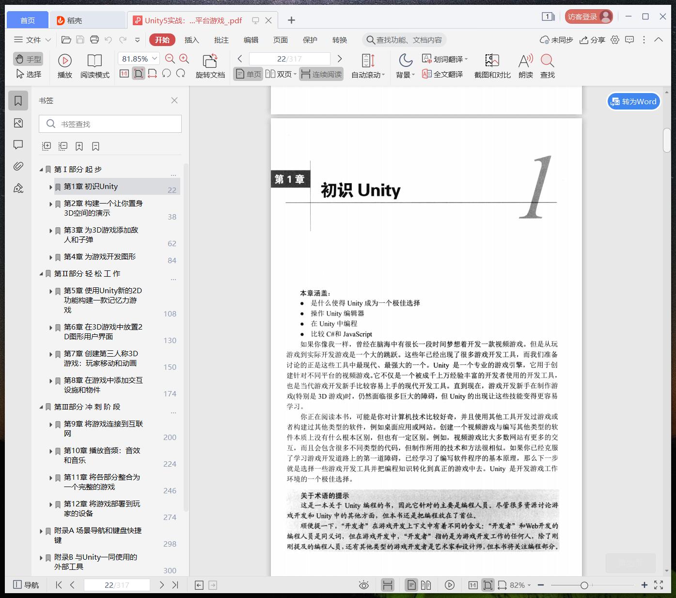Click 转为Word conversion button

coord(634,101)
